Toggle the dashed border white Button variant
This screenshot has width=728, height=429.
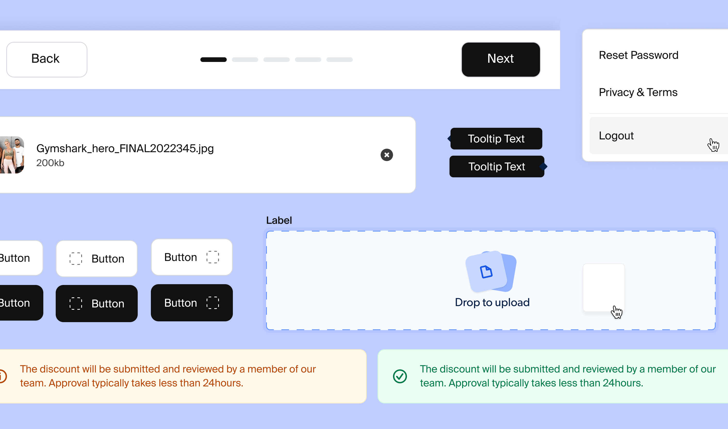(96, 258)
